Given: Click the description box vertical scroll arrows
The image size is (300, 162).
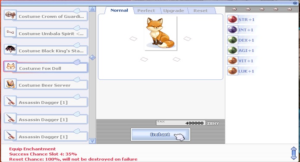Looking at the screenshot, I should [x=294, y=153].
